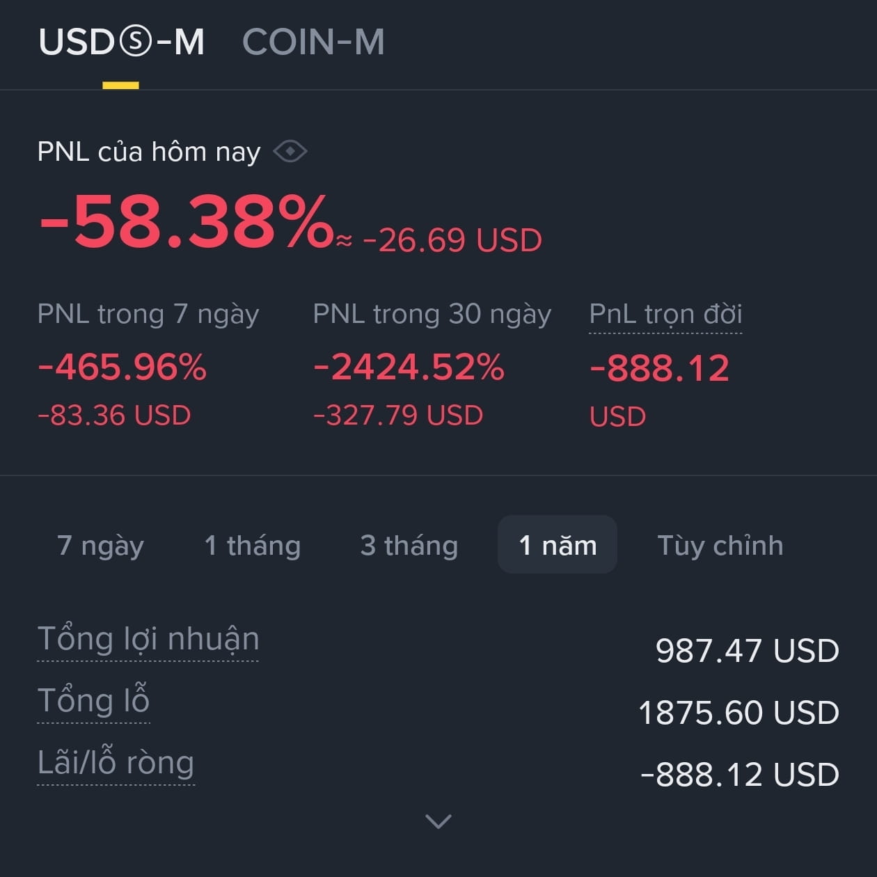Select the 1 năm time range

(558, 545)
